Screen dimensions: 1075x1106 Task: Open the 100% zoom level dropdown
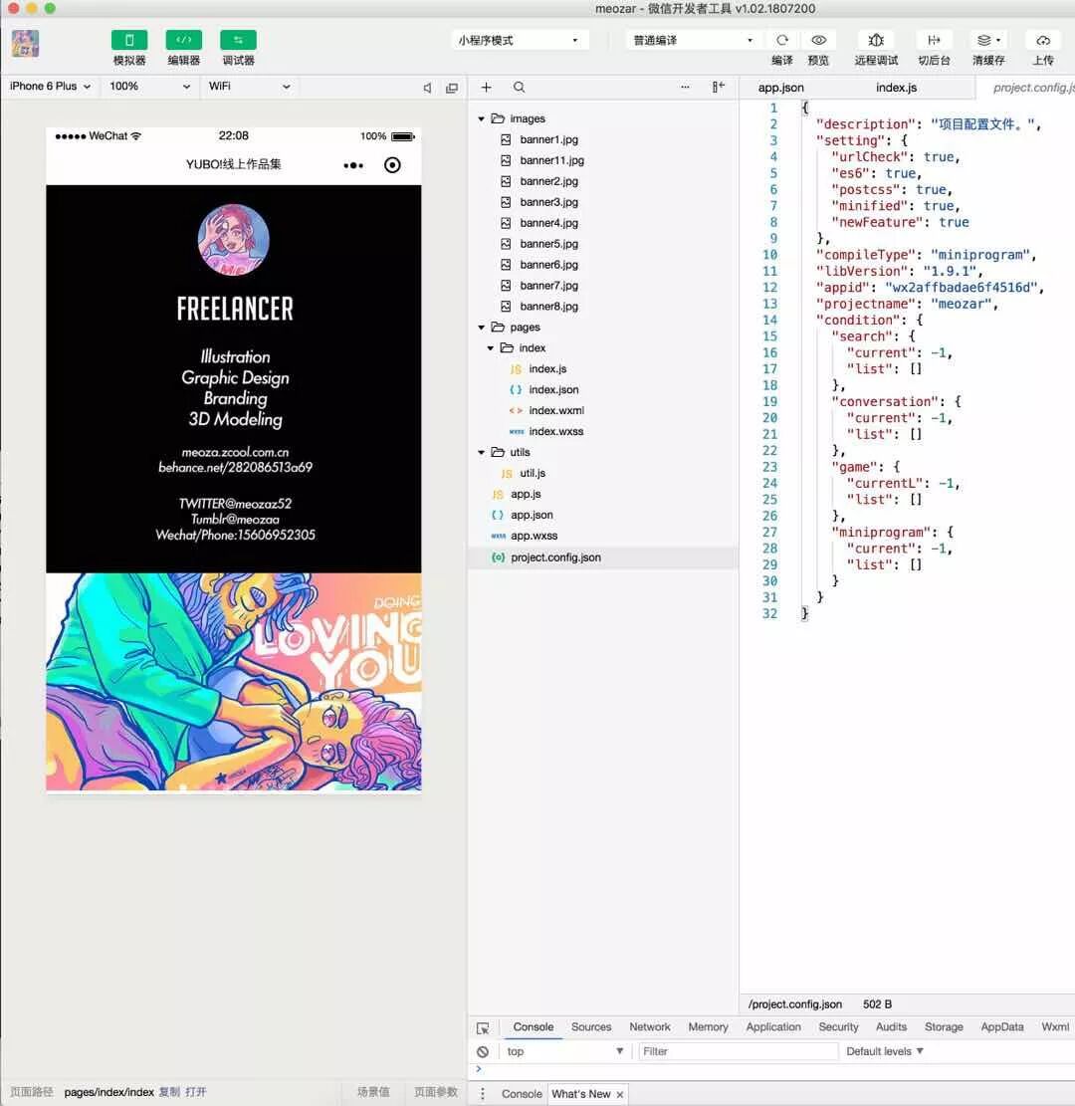click(x=149, y=86)
